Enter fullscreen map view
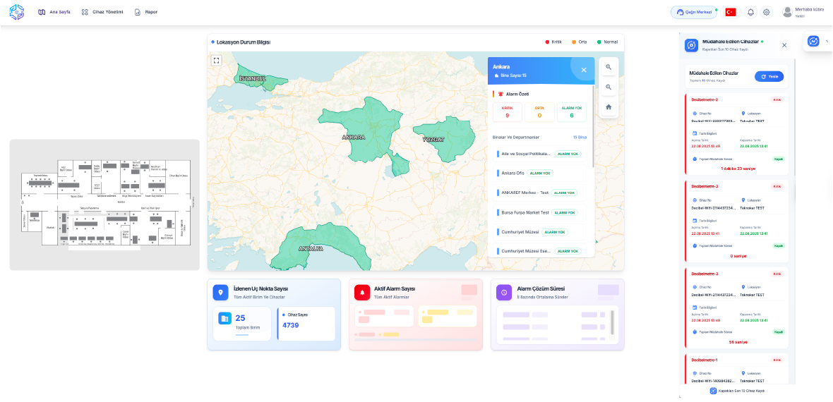 (217, 61)
